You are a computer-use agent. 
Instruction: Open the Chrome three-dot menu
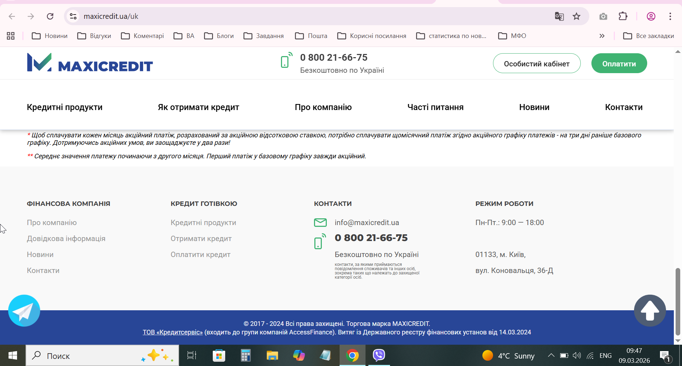pyautogui.click(x=670, y=16)
